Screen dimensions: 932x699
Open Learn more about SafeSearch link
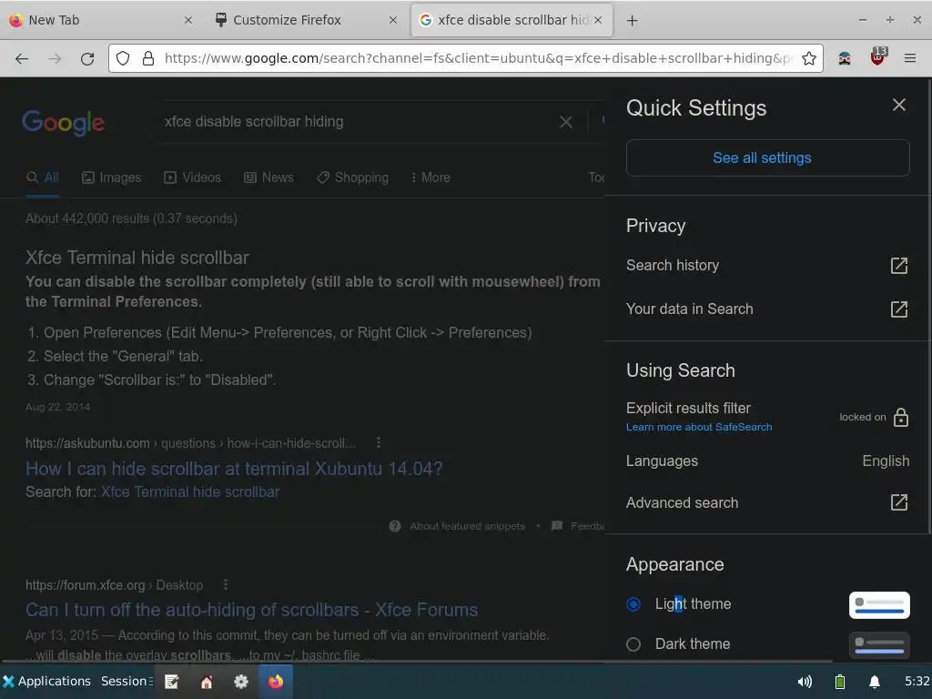click(699, 427)
